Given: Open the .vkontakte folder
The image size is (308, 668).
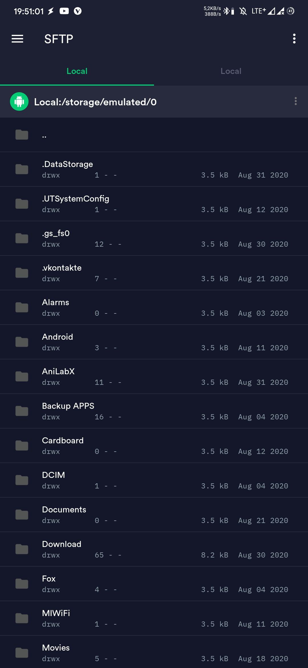Looking at the screenshot, I should click(154, 273).
